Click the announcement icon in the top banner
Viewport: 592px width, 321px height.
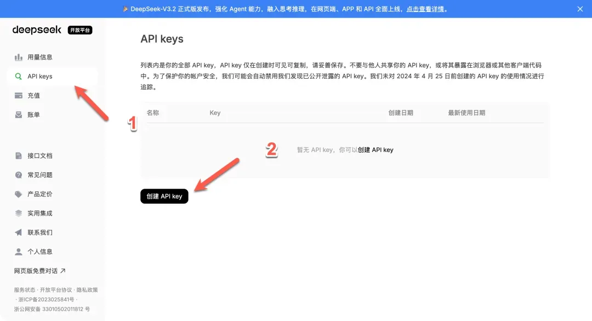coord(125,9)
